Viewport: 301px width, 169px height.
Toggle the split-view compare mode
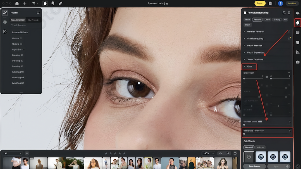point(235,153)
